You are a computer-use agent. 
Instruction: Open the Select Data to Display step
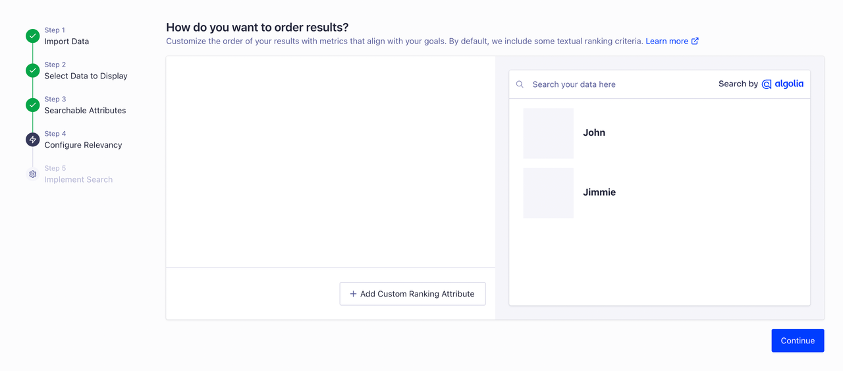86,76
